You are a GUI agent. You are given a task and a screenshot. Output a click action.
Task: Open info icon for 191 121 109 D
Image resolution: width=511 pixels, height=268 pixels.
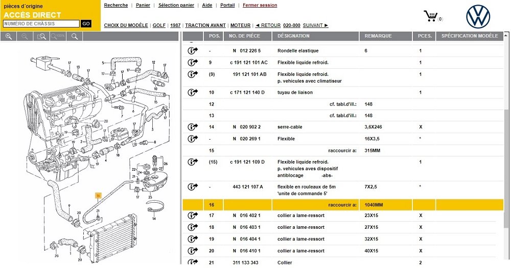[x=193, y=162]
